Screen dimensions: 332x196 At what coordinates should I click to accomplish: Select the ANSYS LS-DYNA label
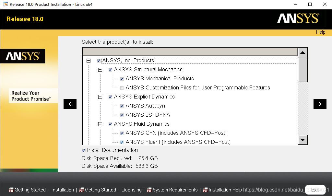pos(148,115)
